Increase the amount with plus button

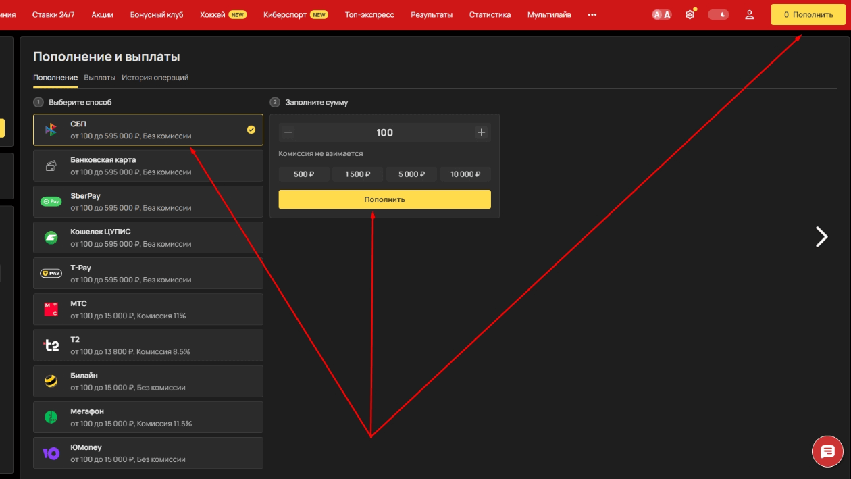[481, 132]
